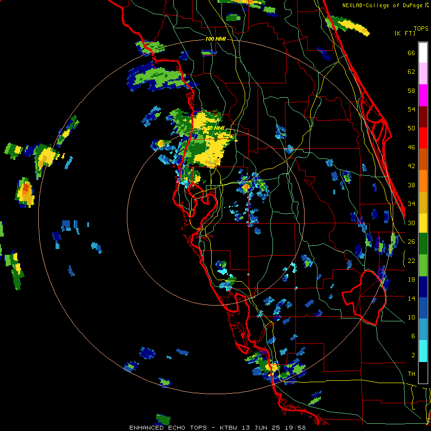431x431 pixels.
Task: Select the white swatch in the legend
Action: (x=423, y=53)
